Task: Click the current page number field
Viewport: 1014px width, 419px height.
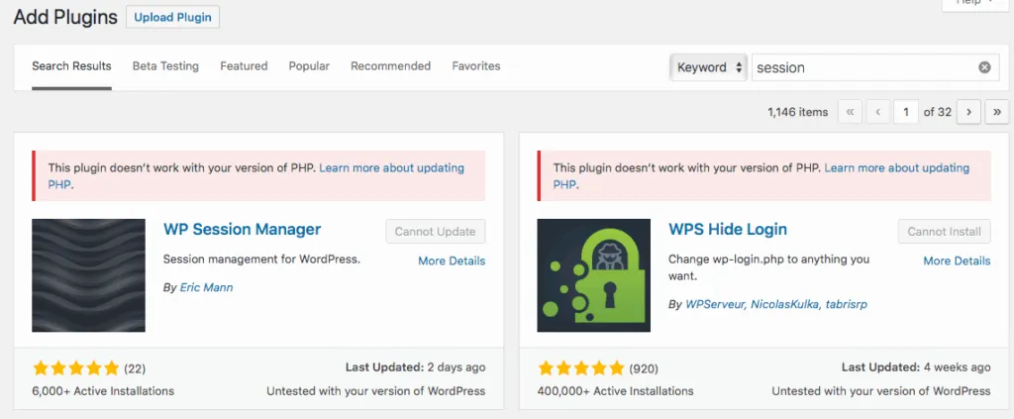Action: (x=906, y=112)
